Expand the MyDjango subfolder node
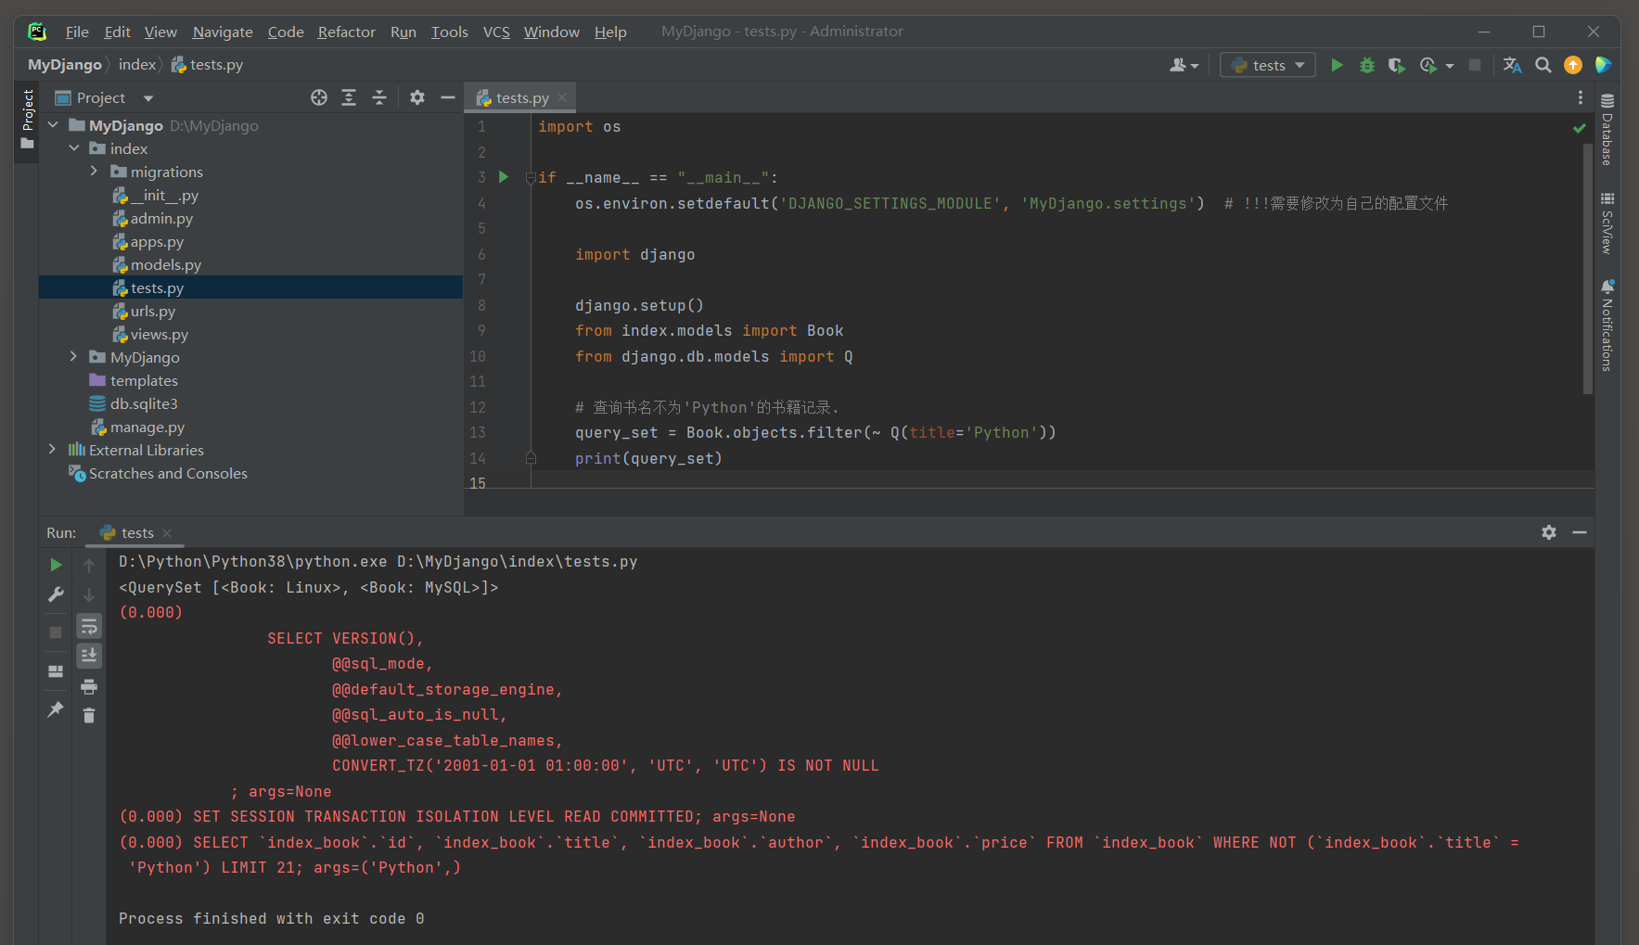Viewport: 1639px width, 945px height. click(x=73, y=357)
